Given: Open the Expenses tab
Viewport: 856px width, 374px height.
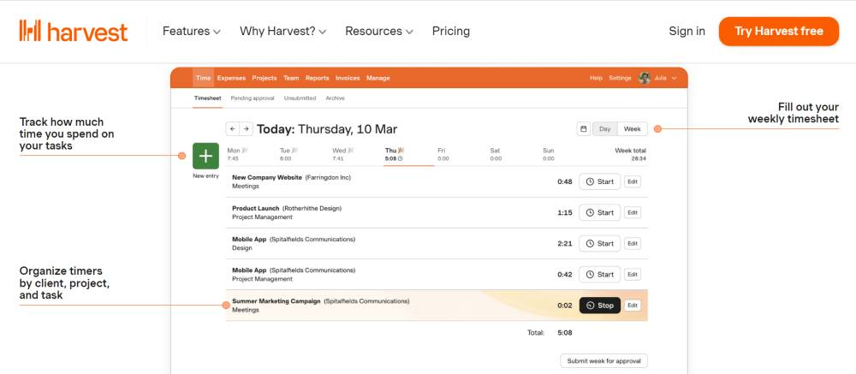Looking at the screenshot, I should coord(231,78).
